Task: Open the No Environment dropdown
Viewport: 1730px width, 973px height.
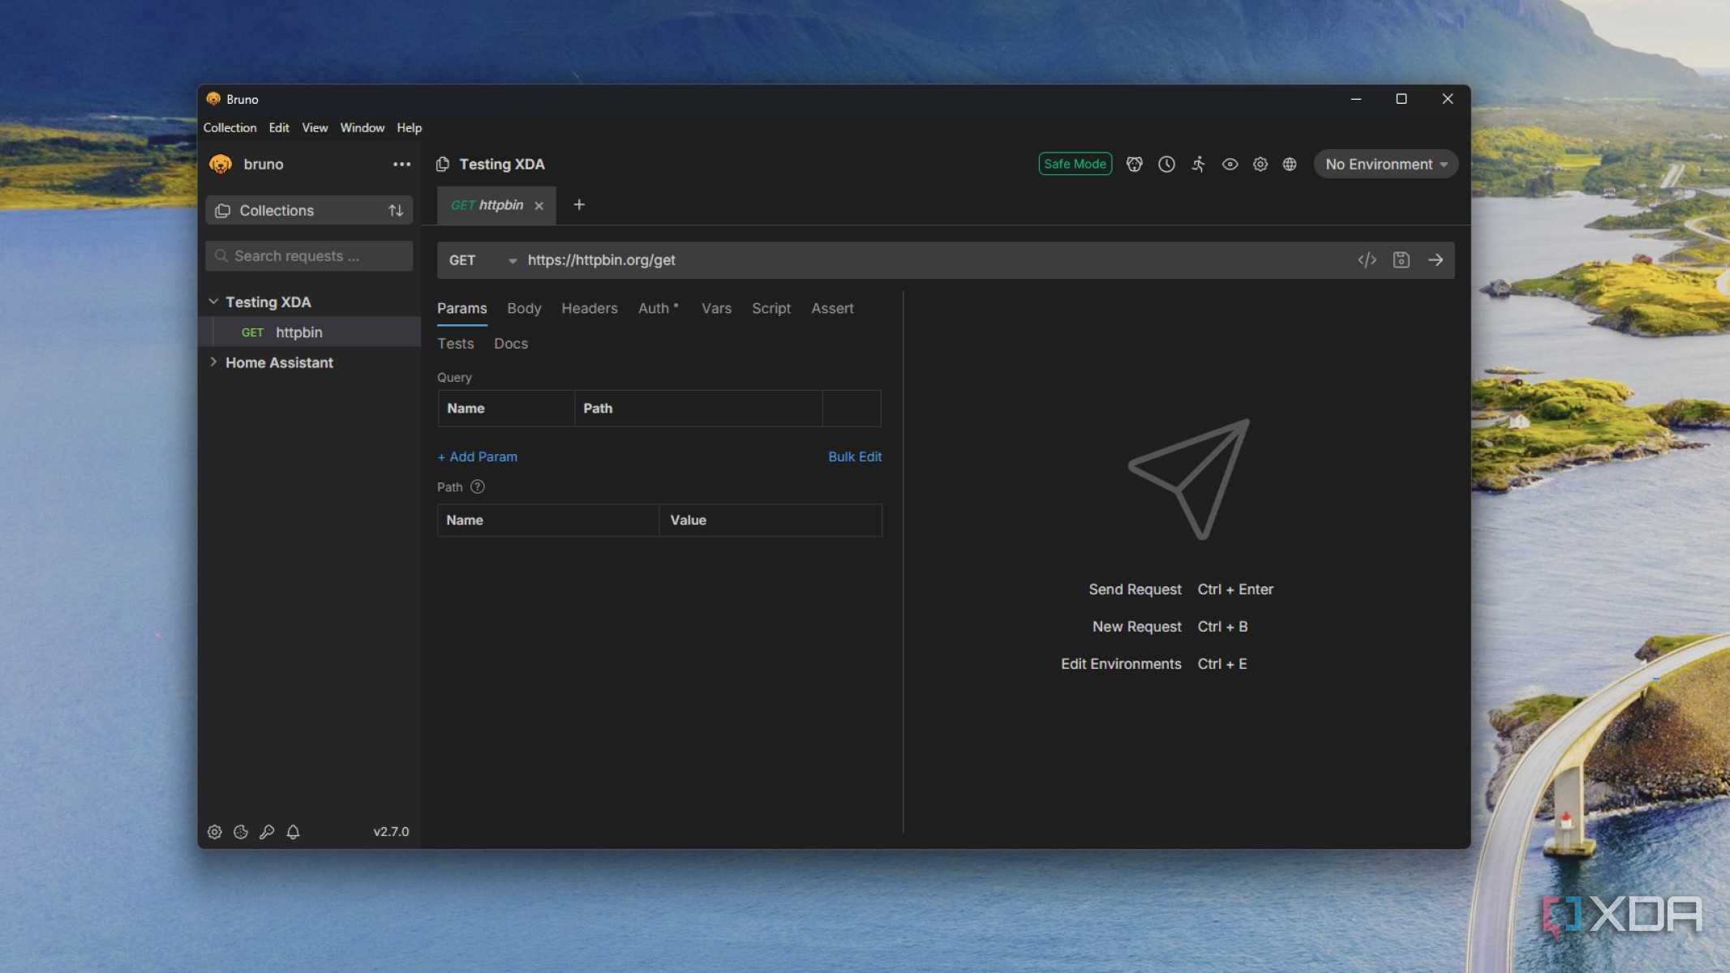Action: [x=1385, y=164]
